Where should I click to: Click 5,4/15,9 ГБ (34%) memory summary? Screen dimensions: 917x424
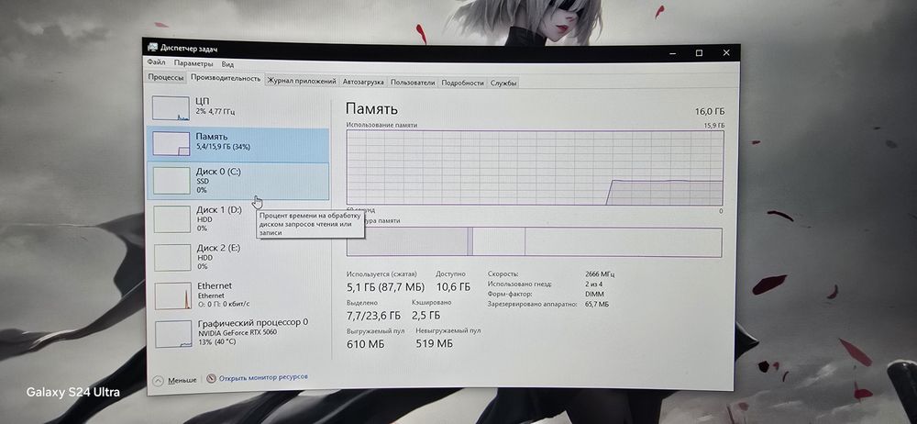(x=224, y=147)
